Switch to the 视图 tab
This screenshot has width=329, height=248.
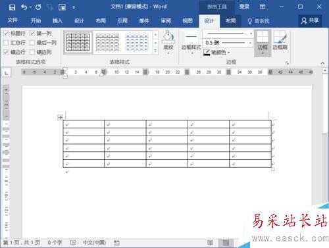click(x=188, y=20)
